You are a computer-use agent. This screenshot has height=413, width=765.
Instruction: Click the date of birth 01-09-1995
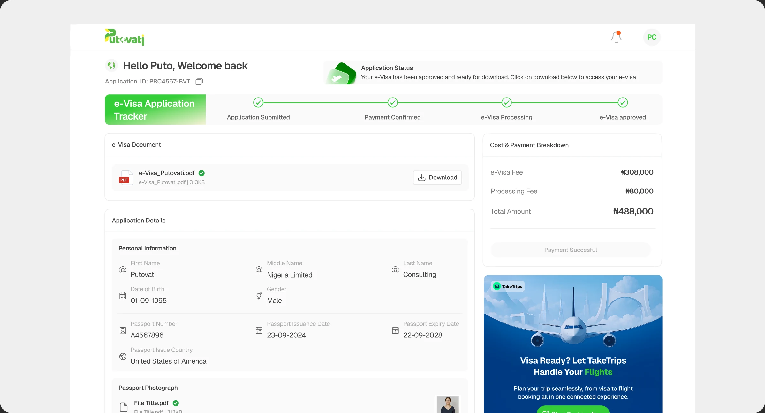(x=148, y=301)
